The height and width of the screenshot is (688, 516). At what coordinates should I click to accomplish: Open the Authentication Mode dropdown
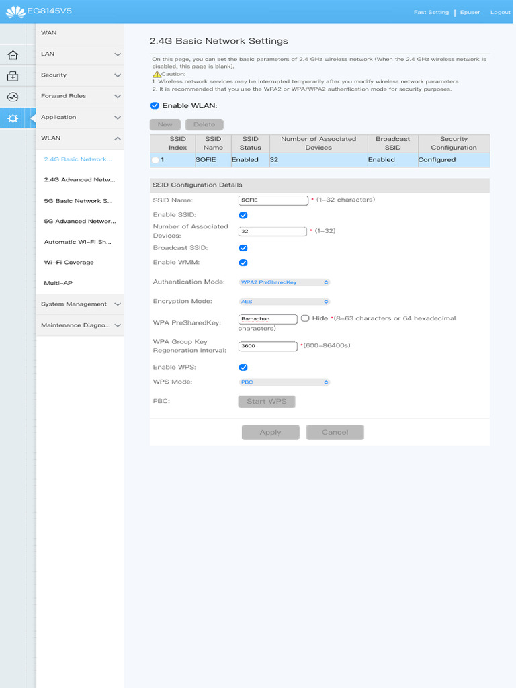point(284,282)
